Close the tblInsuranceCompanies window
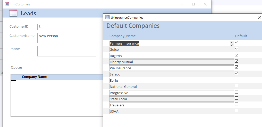This screenshot has height=127, width=262. (x=259, y=17)
